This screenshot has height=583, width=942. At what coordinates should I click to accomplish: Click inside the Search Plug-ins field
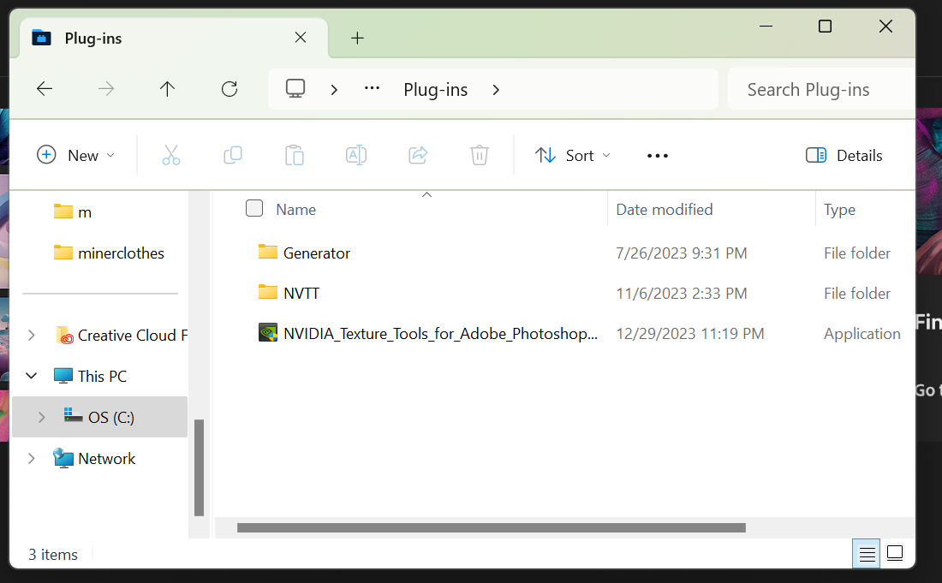click(808, 88)
